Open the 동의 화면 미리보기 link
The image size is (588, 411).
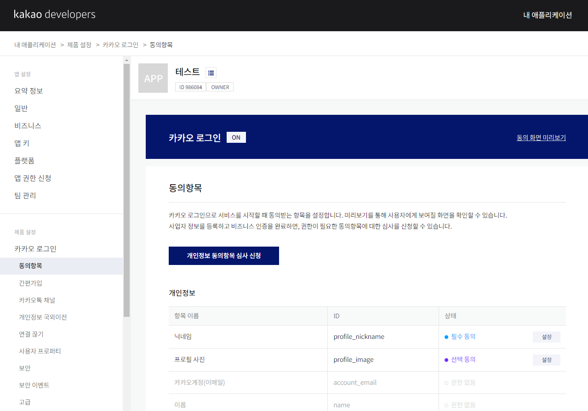(541, 137)
